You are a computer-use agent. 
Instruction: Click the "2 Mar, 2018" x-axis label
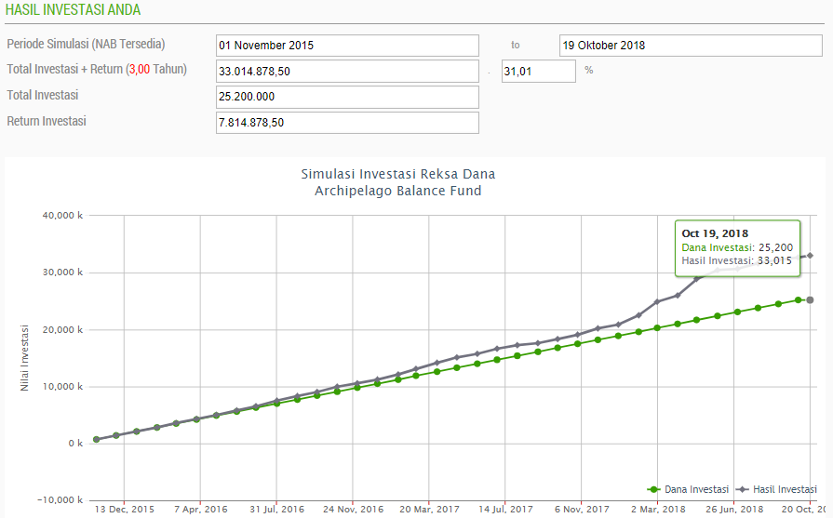pos(657,510)
